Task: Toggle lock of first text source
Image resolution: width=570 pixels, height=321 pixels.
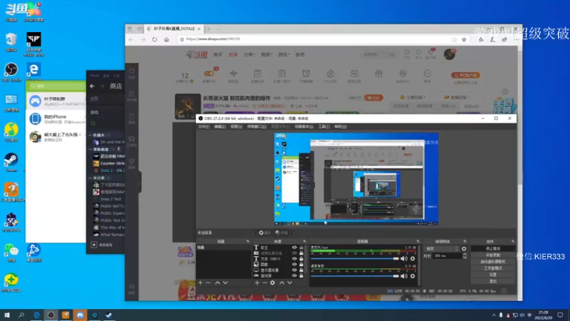Action: [301, 248]
